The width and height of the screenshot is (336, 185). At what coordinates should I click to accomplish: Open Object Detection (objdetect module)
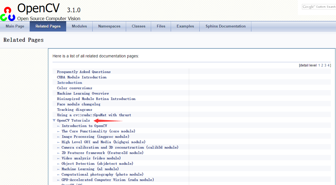(97, 164)
